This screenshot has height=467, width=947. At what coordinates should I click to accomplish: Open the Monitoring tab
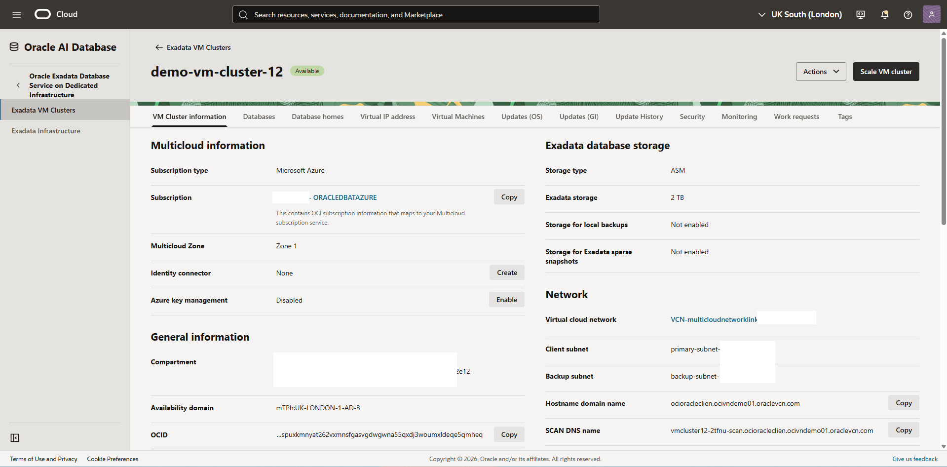(x=739, y=117)
